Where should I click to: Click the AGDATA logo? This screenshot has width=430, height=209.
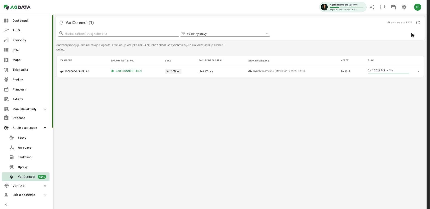point(17,7)
